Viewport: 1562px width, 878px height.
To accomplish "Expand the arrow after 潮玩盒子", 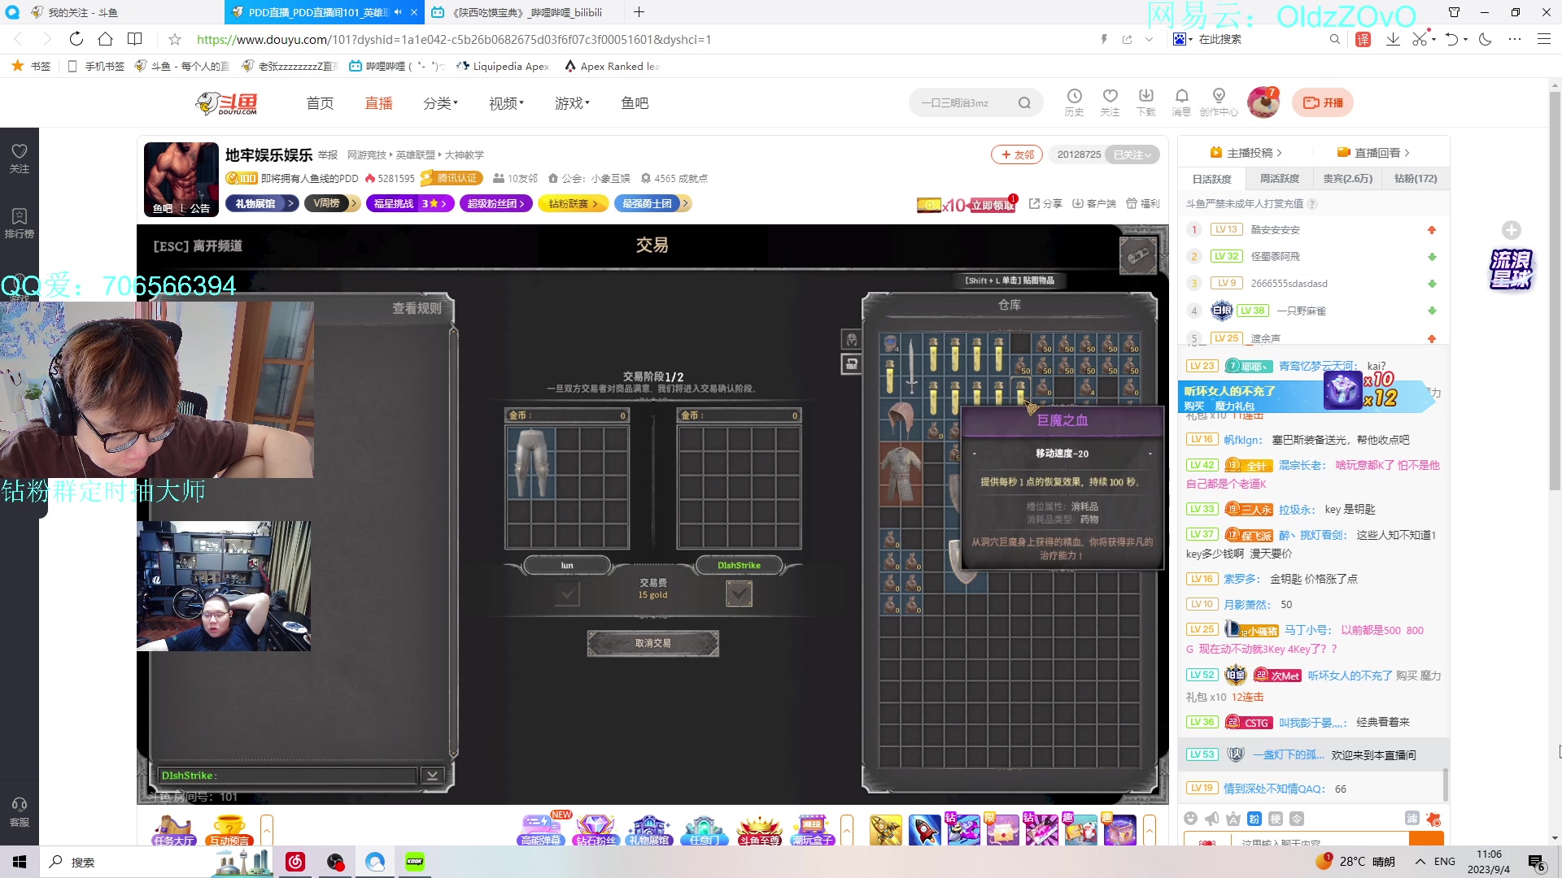I will click(847, 830).
